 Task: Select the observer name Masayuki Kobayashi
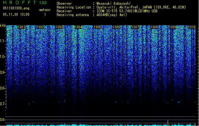pos(114,3)
